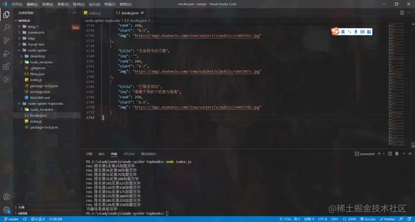Click the node-spider-topbooks breadcrumb
Viewport: 415px width, 222px height.
pos(103,21)
